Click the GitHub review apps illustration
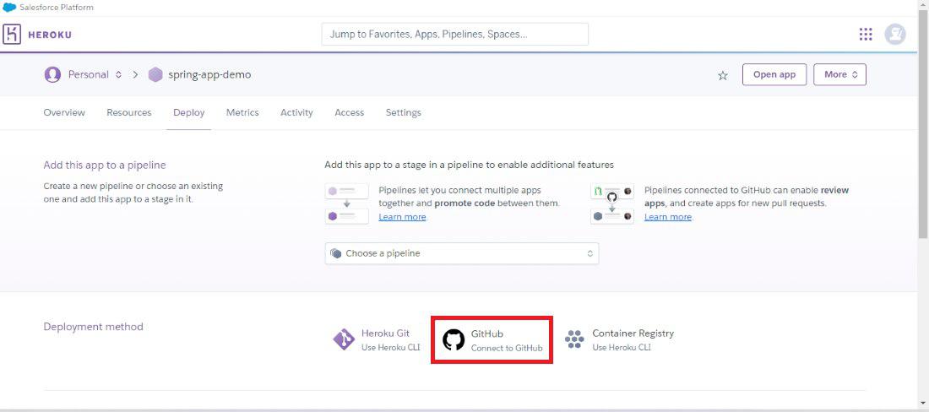Screen dimensions: 929x412 coord(612,203)
